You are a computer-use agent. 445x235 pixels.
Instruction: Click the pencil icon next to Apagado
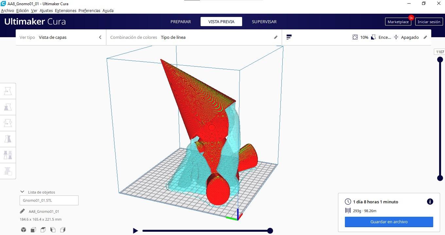[425, 37]
